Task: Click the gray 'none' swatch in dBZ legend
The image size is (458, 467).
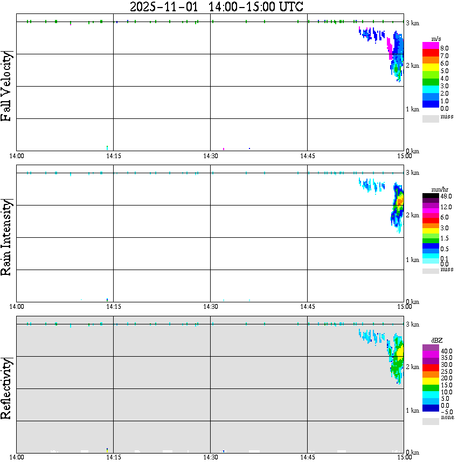Action: (431, 421)
